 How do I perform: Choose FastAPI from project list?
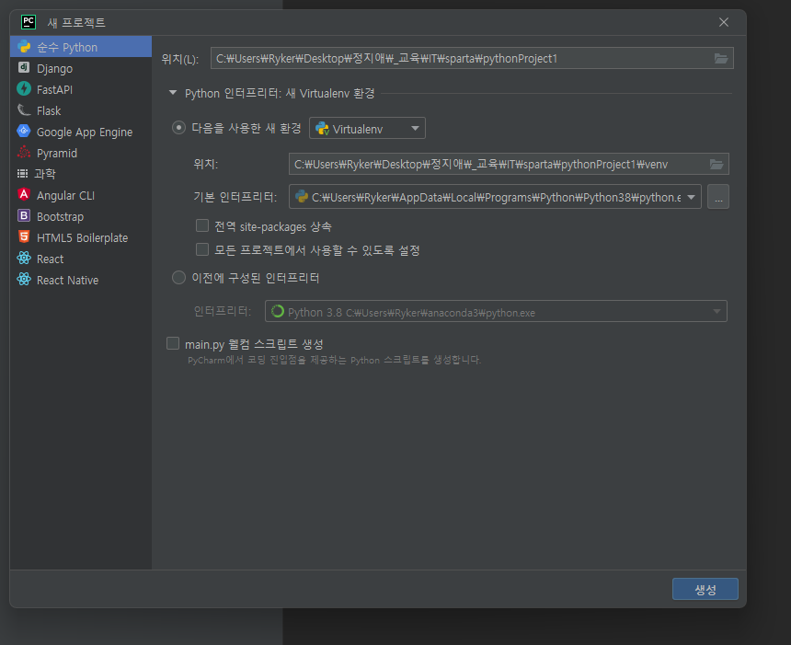[81, 89]
